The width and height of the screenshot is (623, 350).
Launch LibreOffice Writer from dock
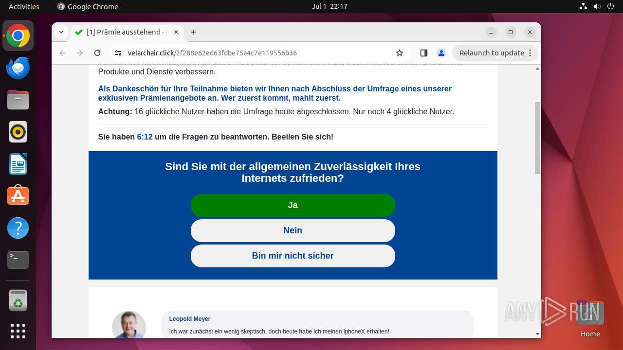point(18,164)
